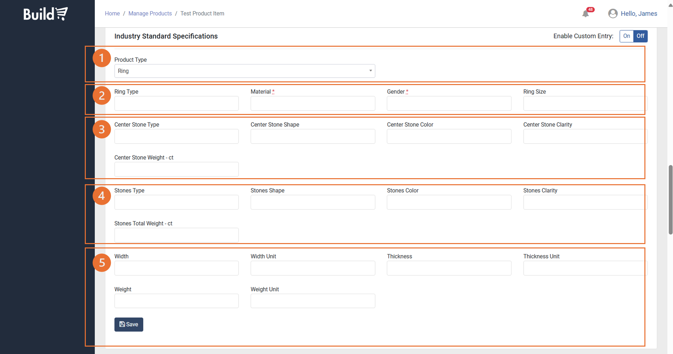This screenshot has height=354, width=673.
Task: Open the Gender selection field
Action: tap(449, 104)
